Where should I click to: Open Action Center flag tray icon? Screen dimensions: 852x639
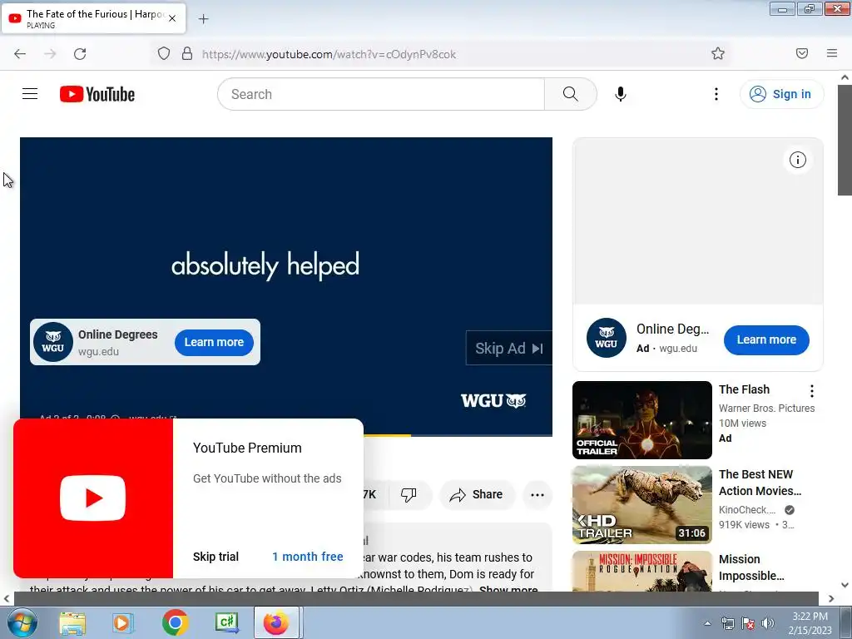748,623
